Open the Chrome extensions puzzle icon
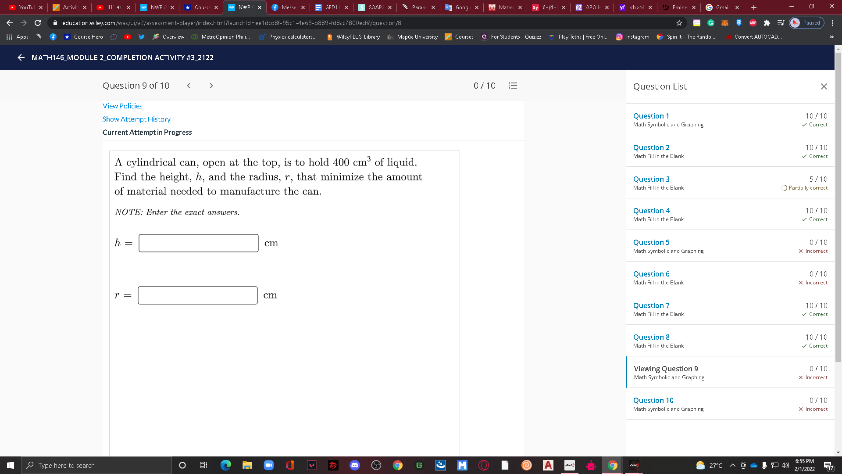The height and width of the screenshot is (474, 842). (x=767, y=23)
